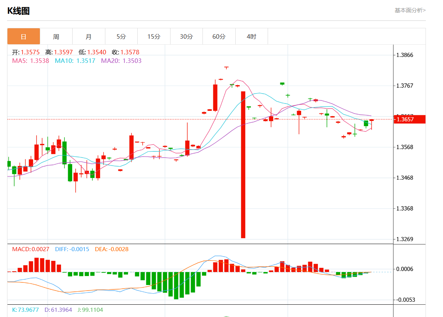Click the 1.3468 price axis label
Viewport: 443px width, 317px height.
tap(405, 178)
